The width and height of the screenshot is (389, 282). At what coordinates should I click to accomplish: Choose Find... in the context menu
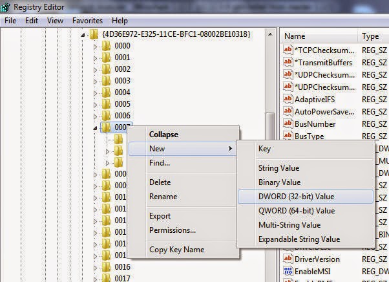pos(160,163)
